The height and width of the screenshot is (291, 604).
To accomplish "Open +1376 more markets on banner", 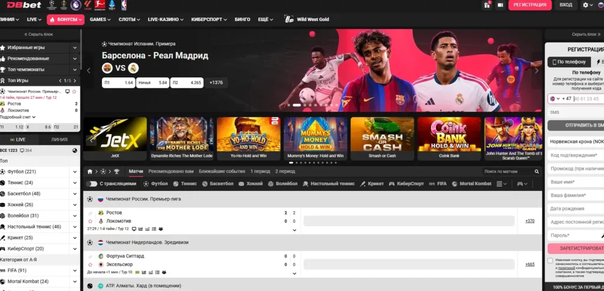I will click(216, 82).
